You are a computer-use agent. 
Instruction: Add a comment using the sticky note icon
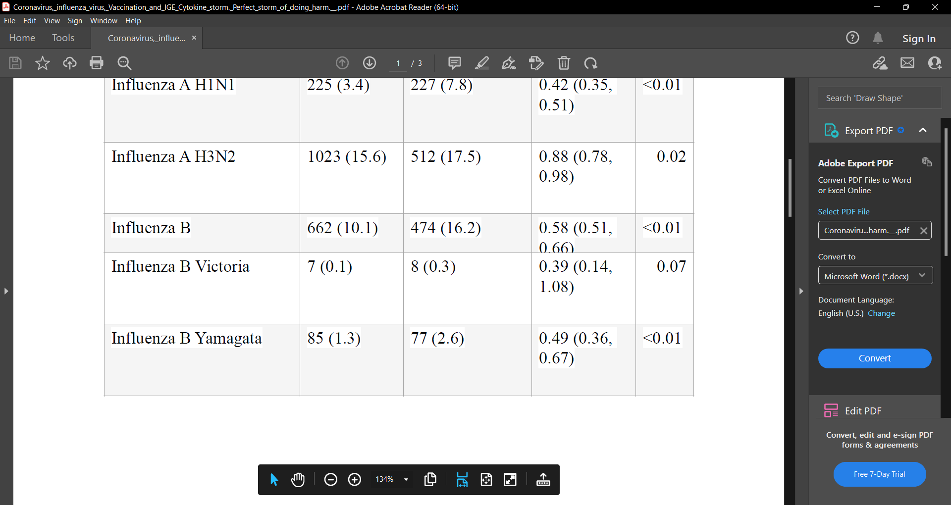(455, 63)
